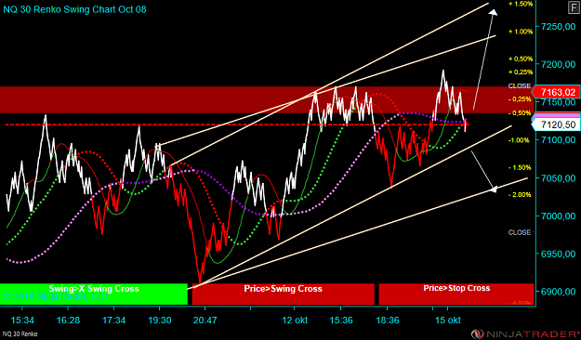Click the 7250,00 price axis label
Viewport: 581px width, 340px height.
(x=559, y=27)
